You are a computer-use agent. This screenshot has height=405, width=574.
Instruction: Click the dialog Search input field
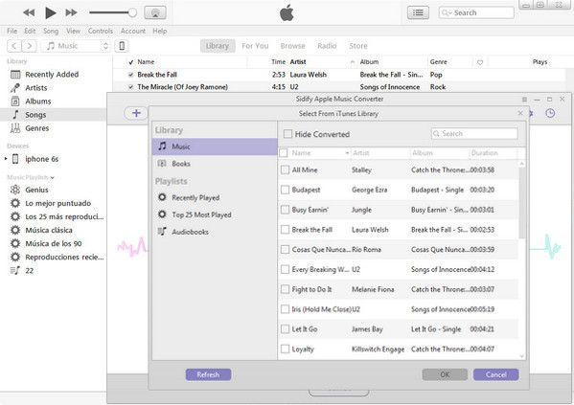pyautogui.click(x=474, y=133)
